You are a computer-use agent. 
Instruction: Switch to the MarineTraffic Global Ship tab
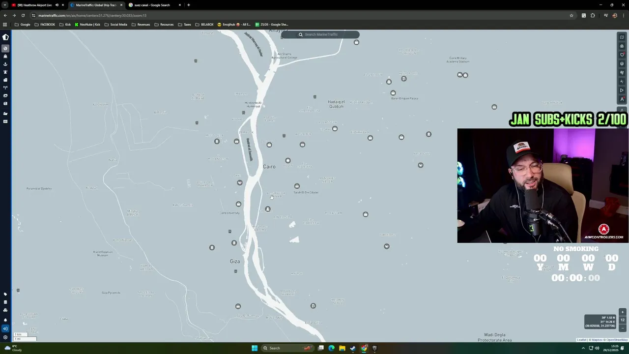(96, 5)
